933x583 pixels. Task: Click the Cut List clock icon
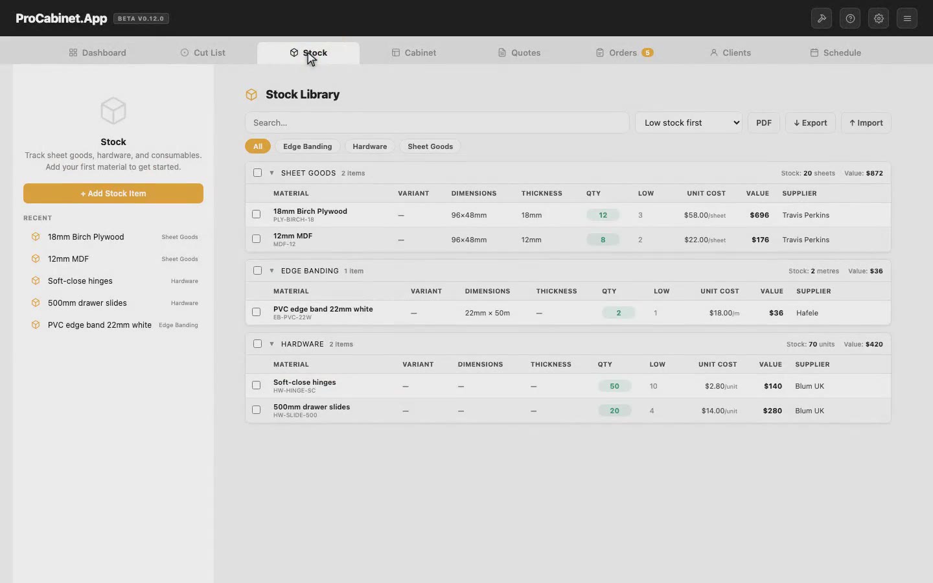[185, 52]
